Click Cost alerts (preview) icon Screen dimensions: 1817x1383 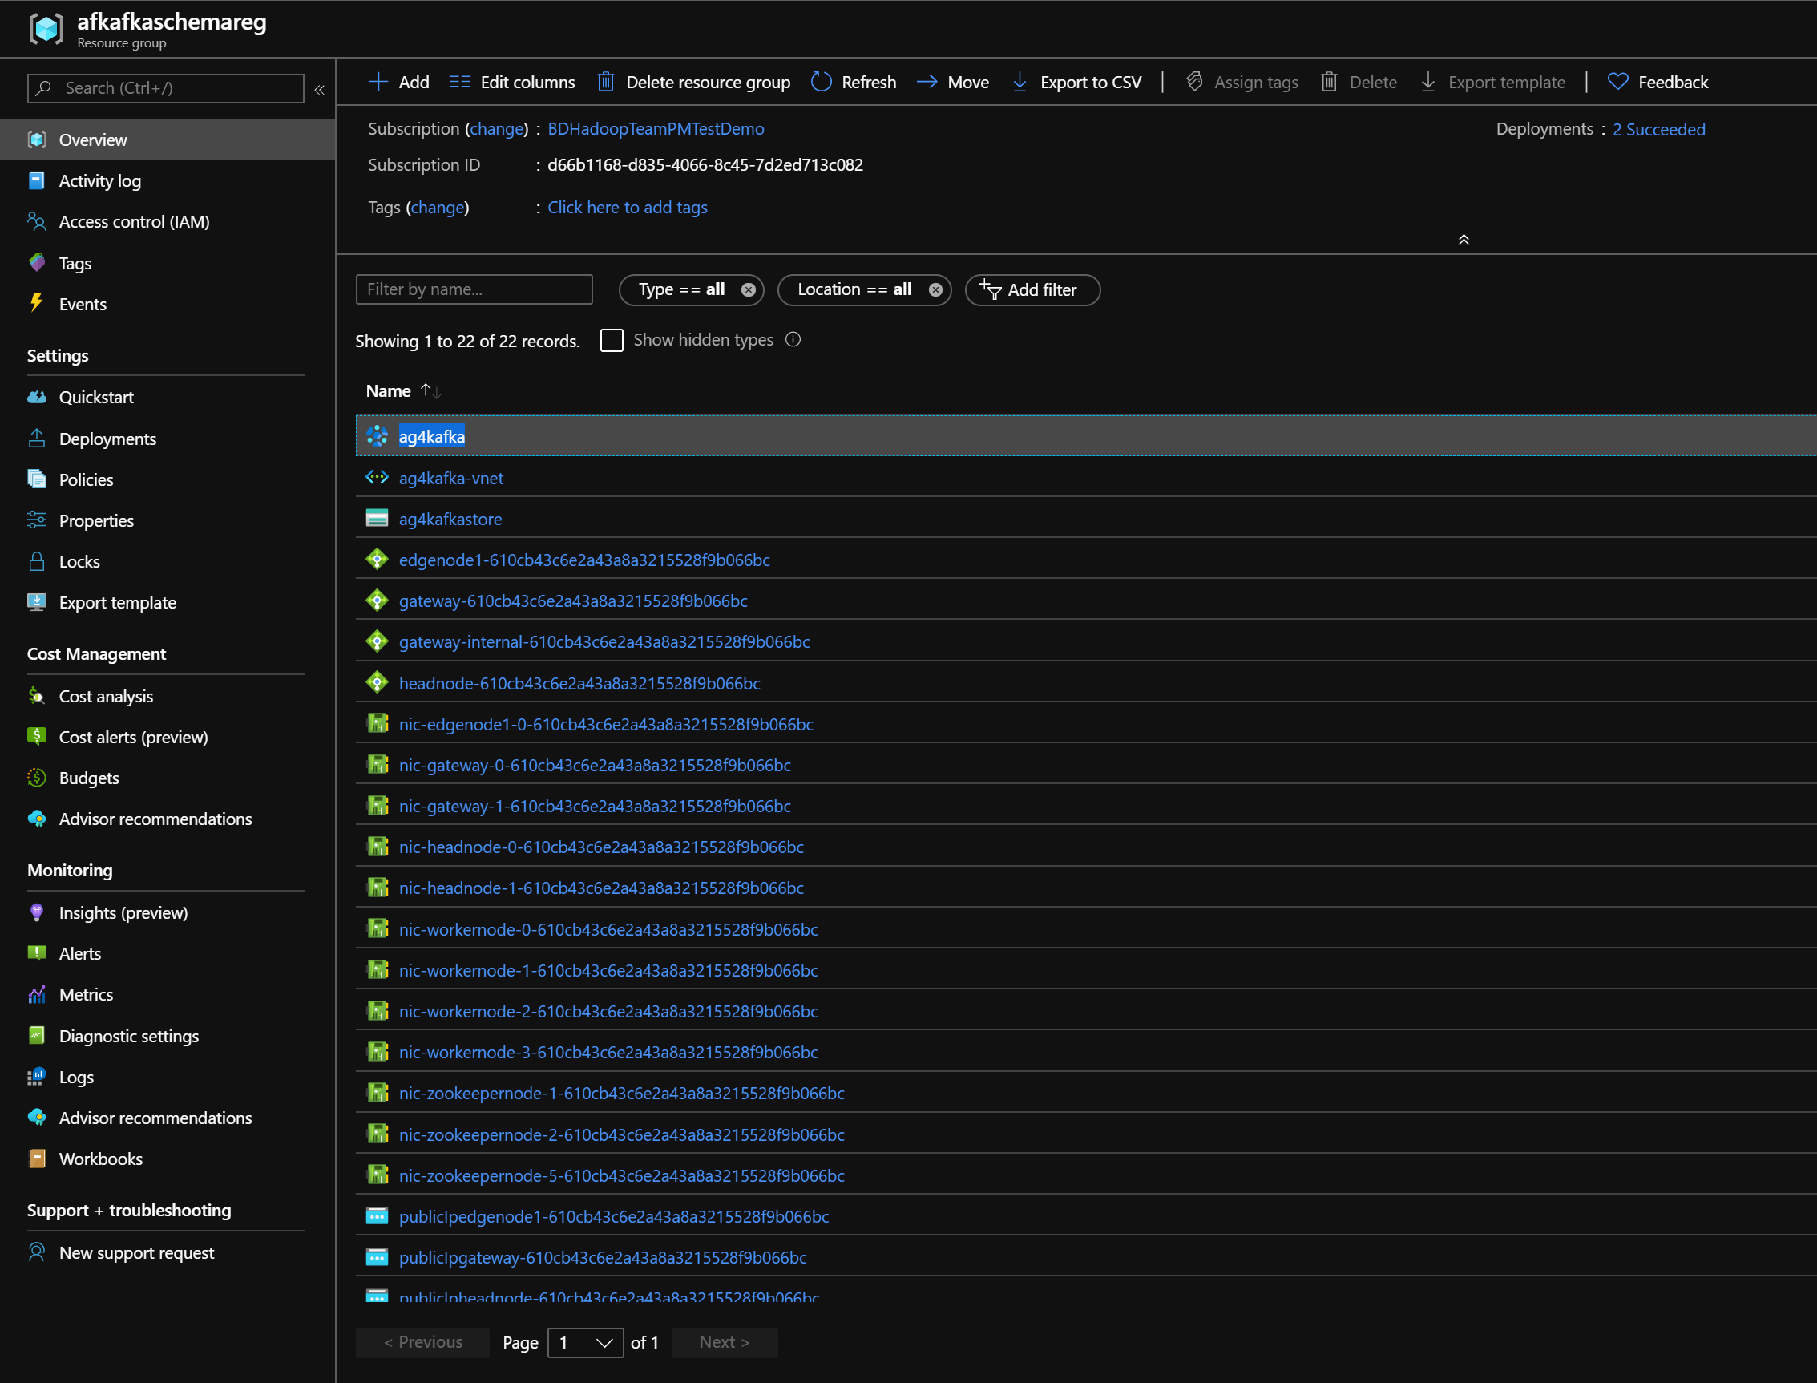[x=37, y=736]
